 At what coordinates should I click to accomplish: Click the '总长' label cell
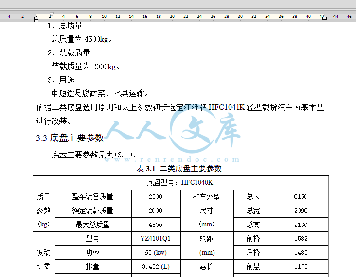[253, 197]
